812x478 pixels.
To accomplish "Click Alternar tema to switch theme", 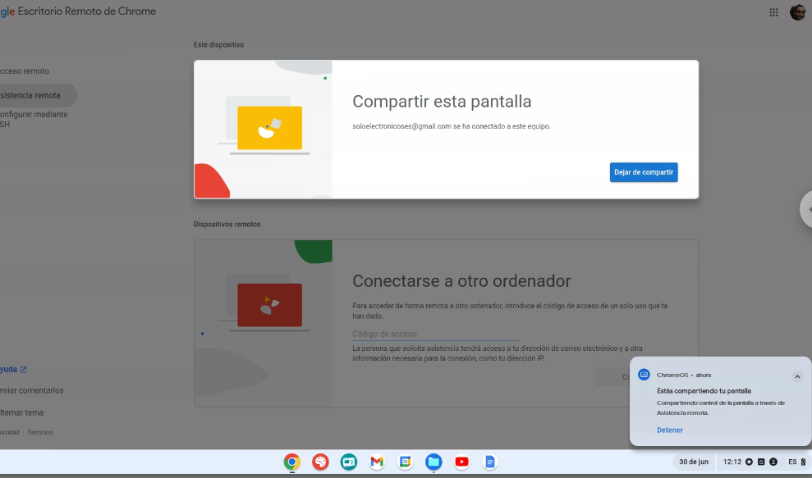I will (21, 412).
